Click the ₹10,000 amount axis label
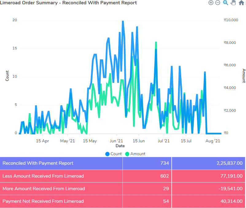This screenshot has height=208, width=246. (231, 20)
